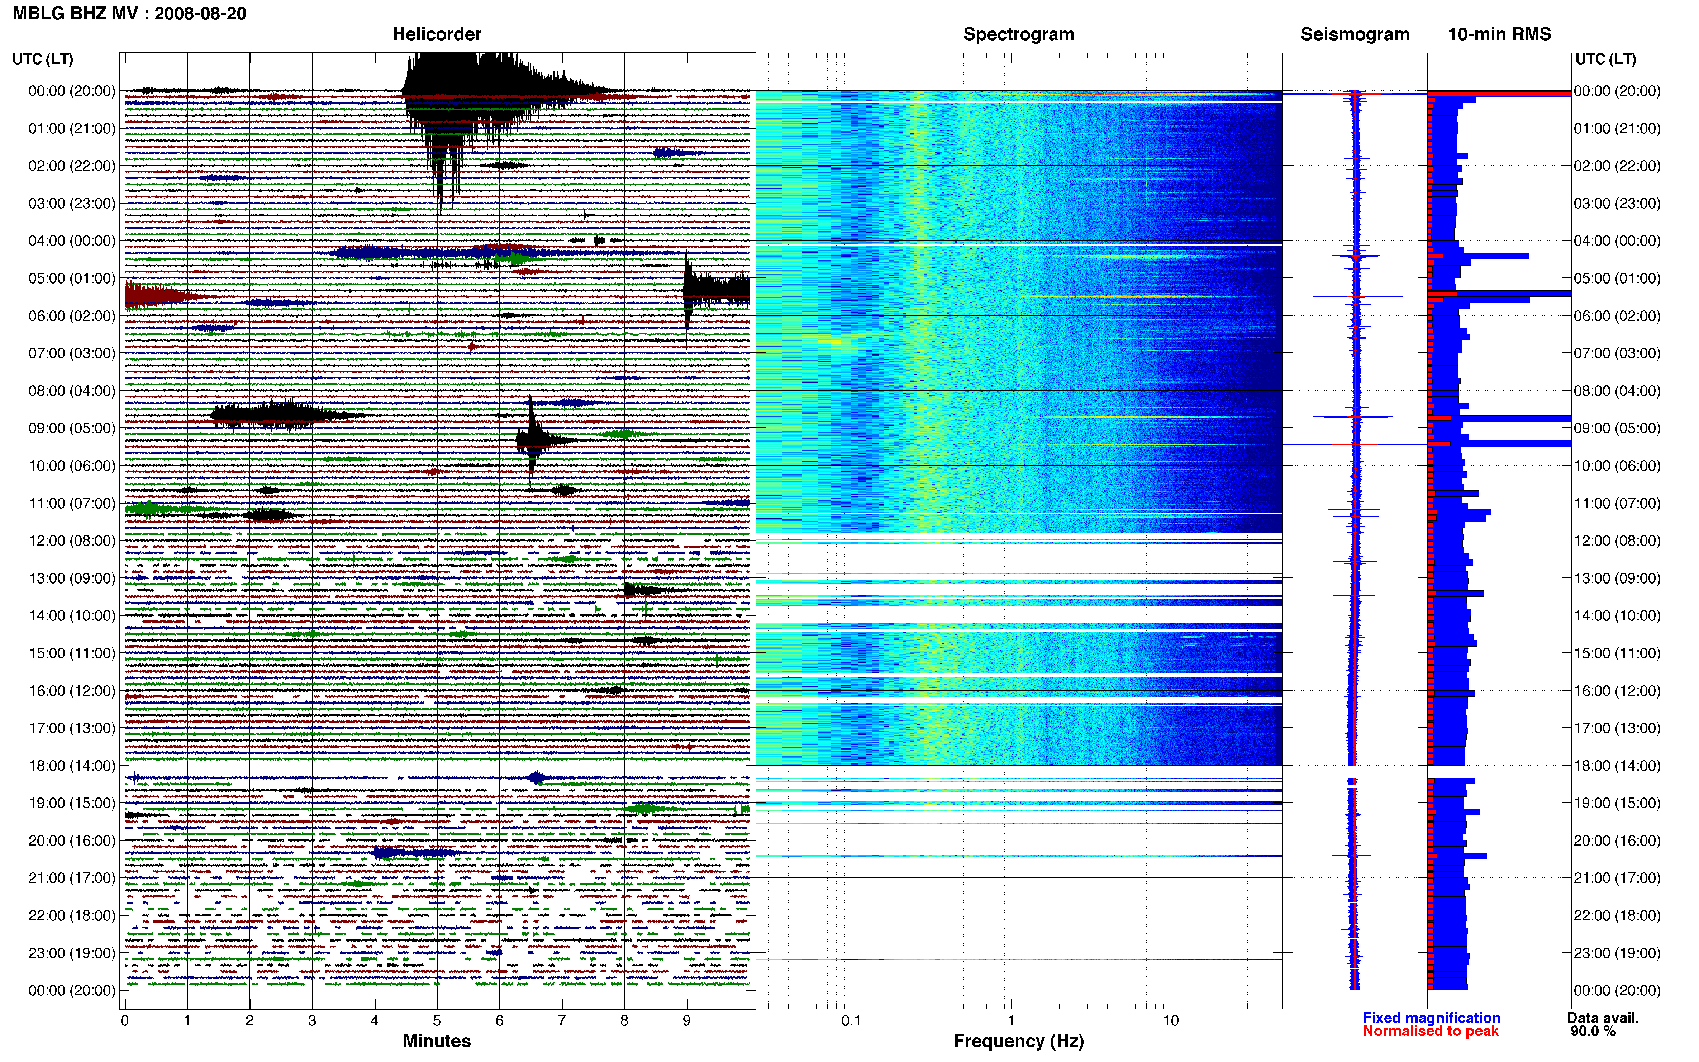Click the 0.1 frequency tick label
The image size is (1699, 1062).
(x=851, y=1020)
